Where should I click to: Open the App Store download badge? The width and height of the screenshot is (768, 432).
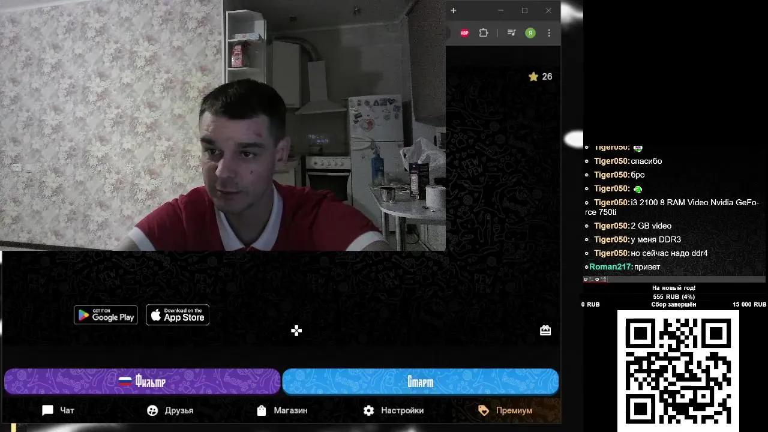178,315
